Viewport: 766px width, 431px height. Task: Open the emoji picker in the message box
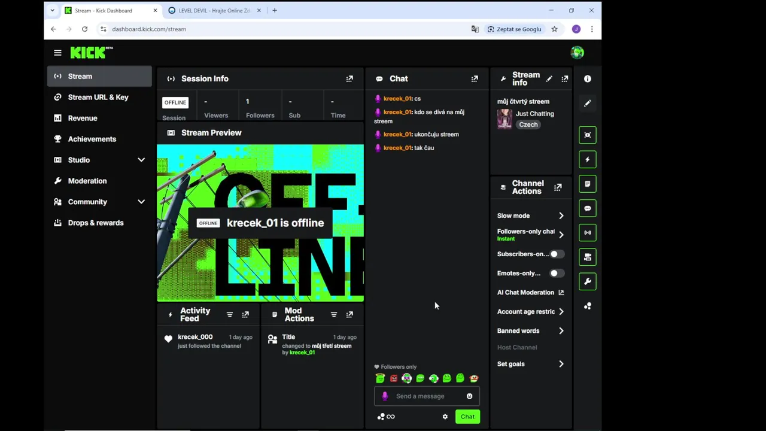pyautogui.click(x=469, y=396)
